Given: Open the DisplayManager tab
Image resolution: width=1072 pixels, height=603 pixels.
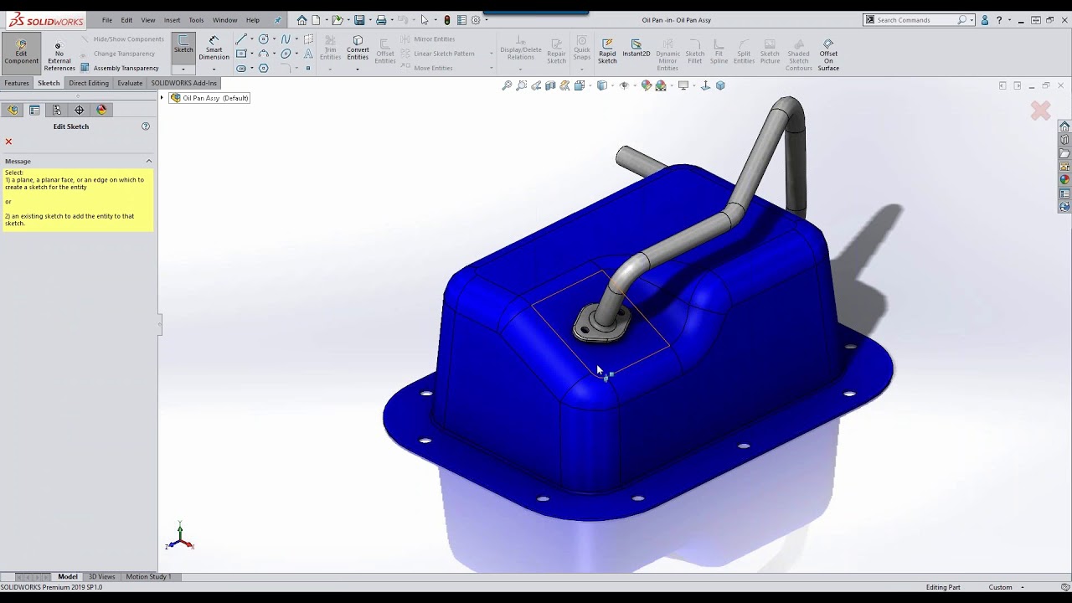Looking at the screenshot, I should [101, 110].
